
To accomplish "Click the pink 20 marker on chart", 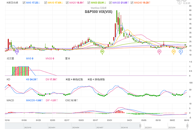I will pos(159,51).
